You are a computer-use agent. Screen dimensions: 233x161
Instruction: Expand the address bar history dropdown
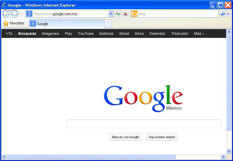click(x=111, y=14)
